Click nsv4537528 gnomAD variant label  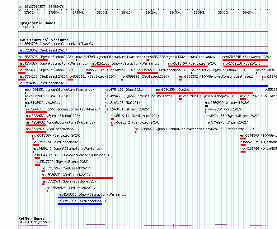(181, 57)
